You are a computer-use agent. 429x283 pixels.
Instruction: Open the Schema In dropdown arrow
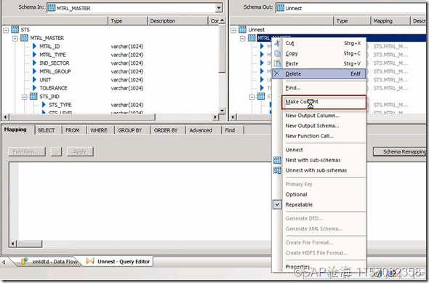coord(219,8)
